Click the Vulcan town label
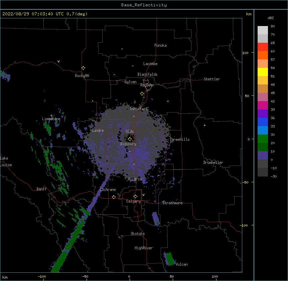Screen dimensions: 288x281 click(x=181, y=264)
